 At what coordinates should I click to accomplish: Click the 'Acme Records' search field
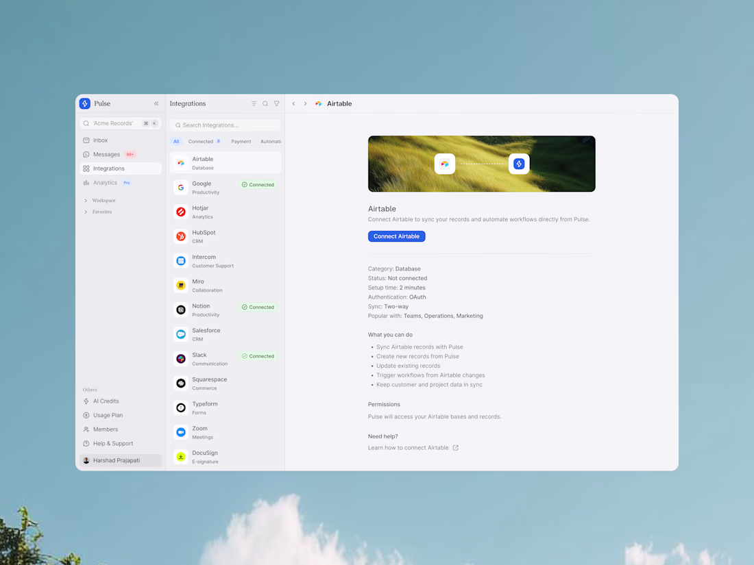(x=120, y=123)
